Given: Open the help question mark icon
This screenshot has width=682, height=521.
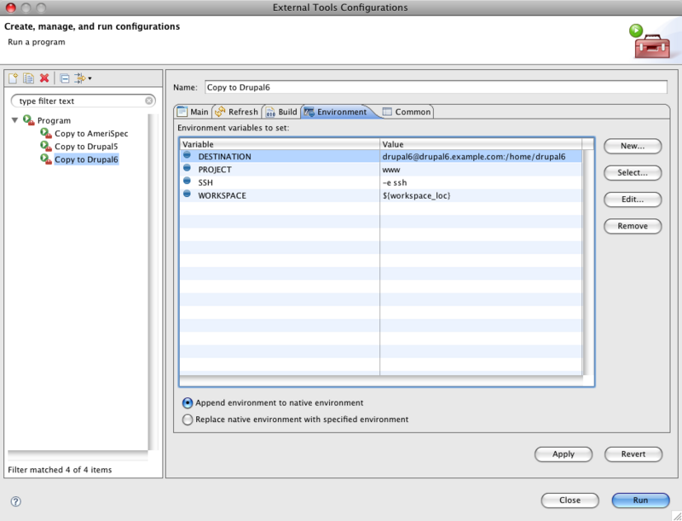Looking at the screenshot, I should (15, 501).
